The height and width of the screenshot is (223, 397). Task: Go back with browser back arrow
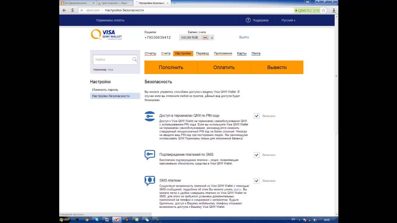tap(64, 10)
